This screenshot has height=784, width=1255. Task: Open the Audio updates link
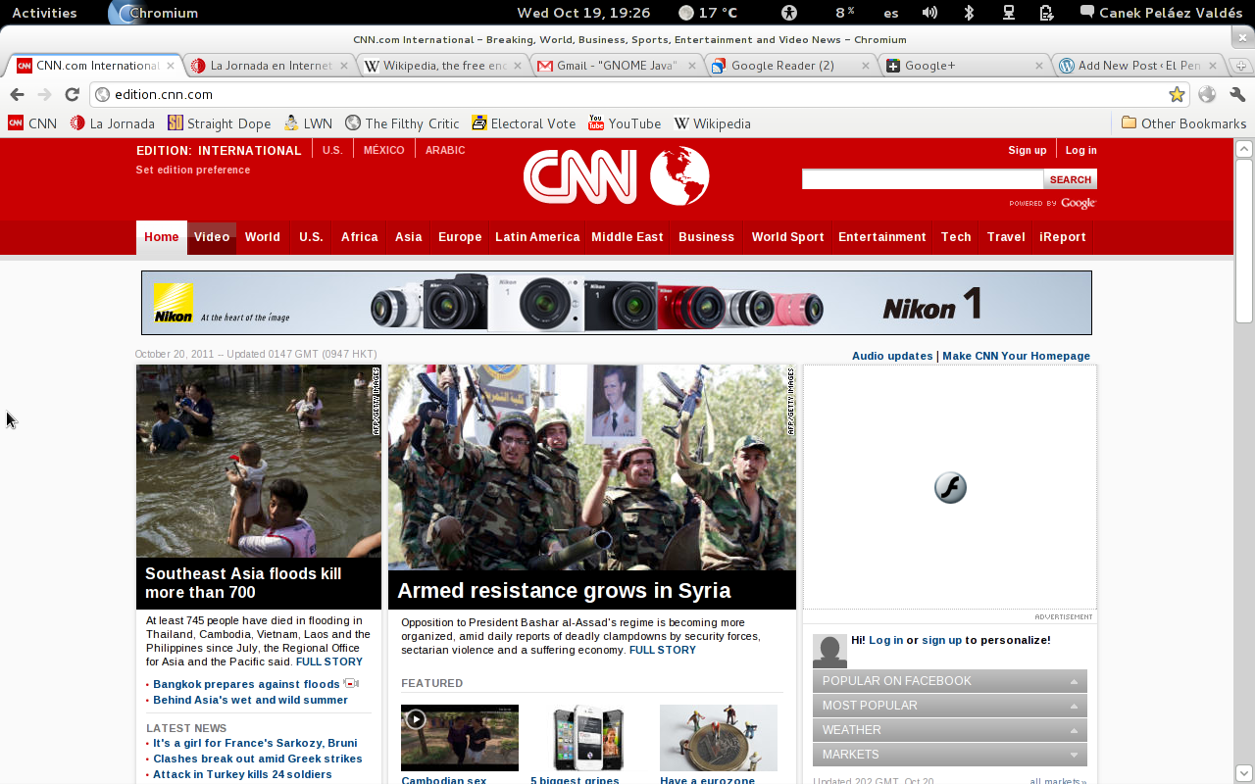coord(892,356)
